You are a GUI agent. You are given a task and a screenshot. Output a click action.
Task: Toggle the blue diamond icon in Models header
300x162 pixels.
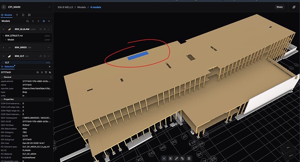click(44, 21)
